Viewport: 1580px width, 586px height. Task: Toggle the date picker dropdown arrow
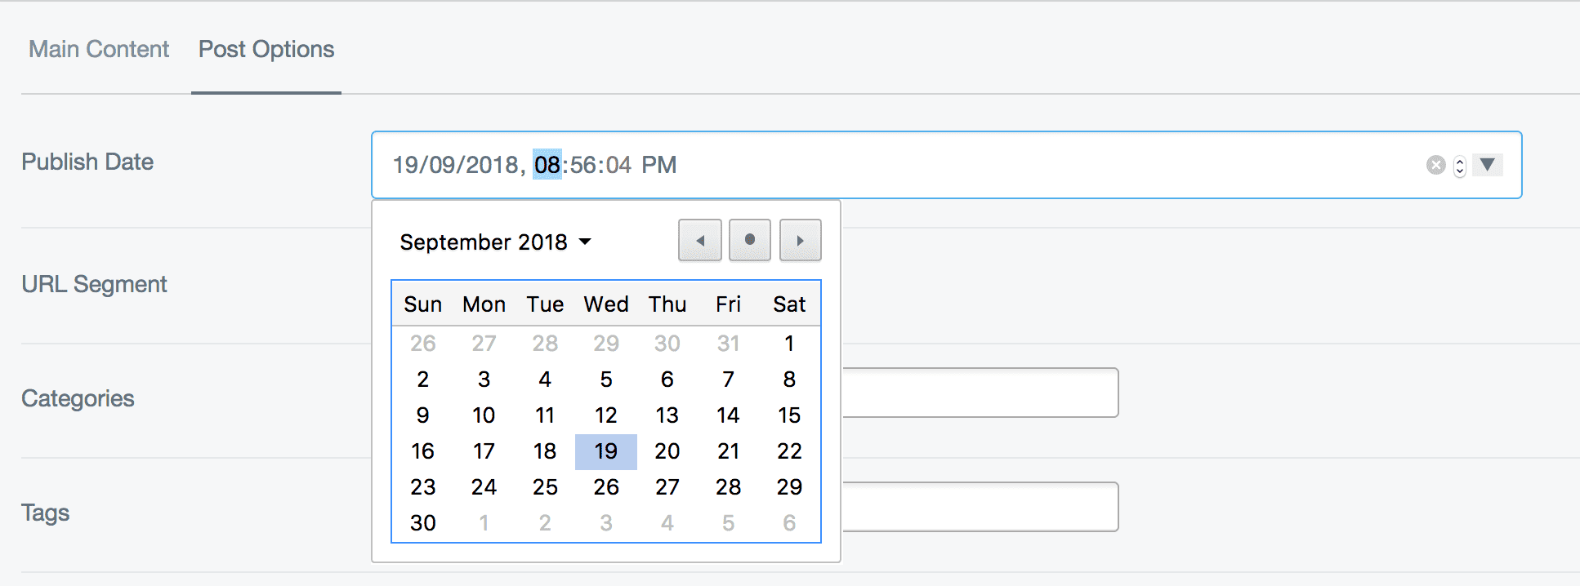(1488, 165)
